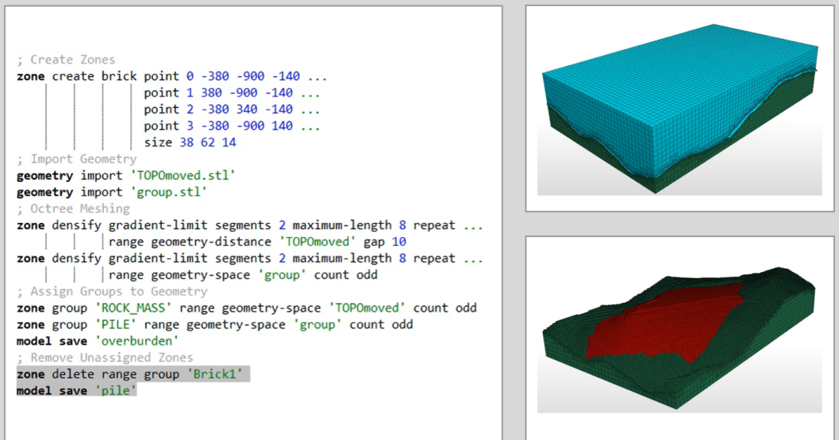
Task: Click the range geometry-space 'group' count odd line
Action: (x=243, y=275)
